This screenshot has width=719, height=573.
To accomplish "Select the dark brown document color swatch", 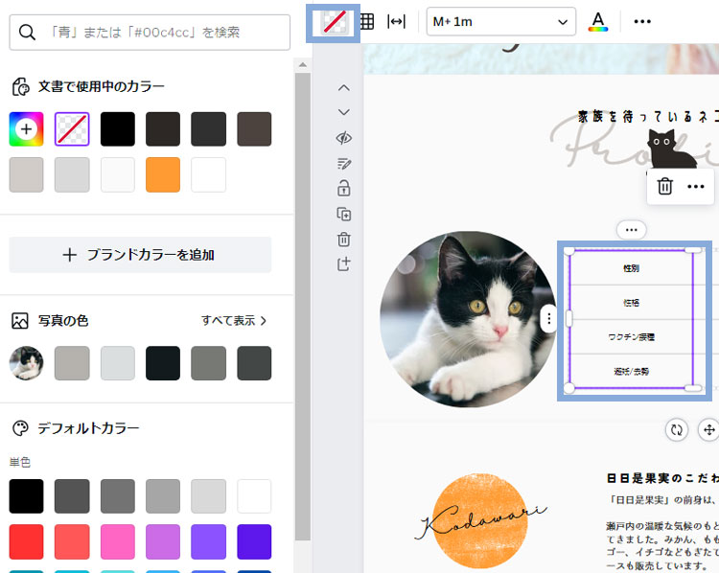I will coord(163,128).
